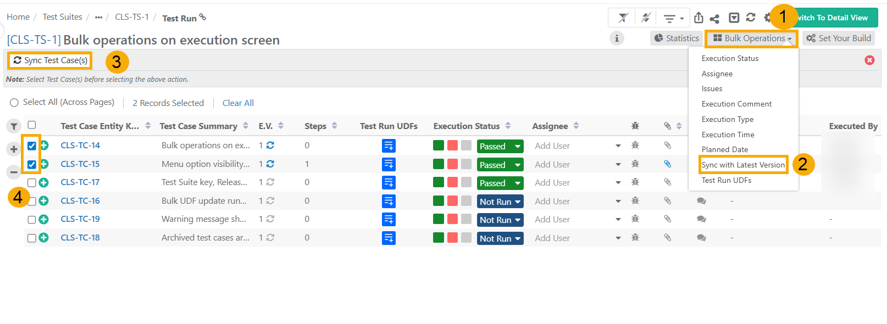Open the export upload icon
Image resolution: width=887 pixels, height=324 pixels.
coord(698,18)
